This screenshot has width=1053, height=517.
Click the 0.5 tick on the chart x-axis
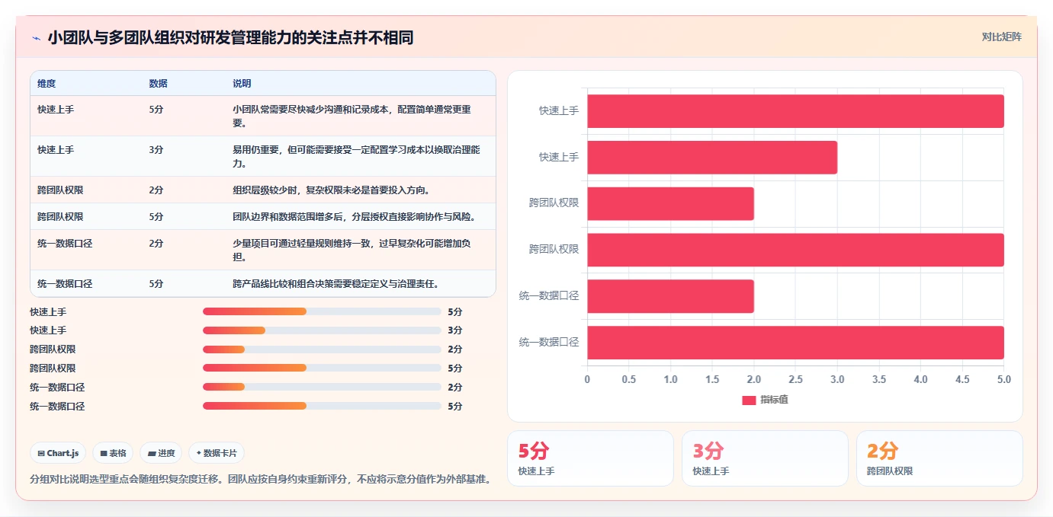pyautogui.click(x=629, y=379)
